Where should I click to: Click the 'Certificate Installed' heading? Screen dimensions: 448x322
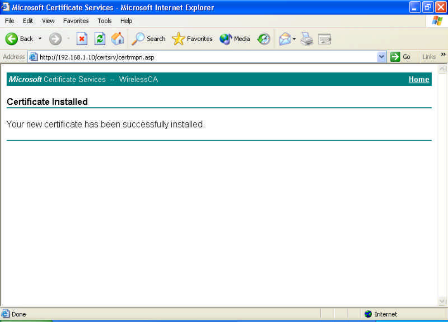pos(47,102)
